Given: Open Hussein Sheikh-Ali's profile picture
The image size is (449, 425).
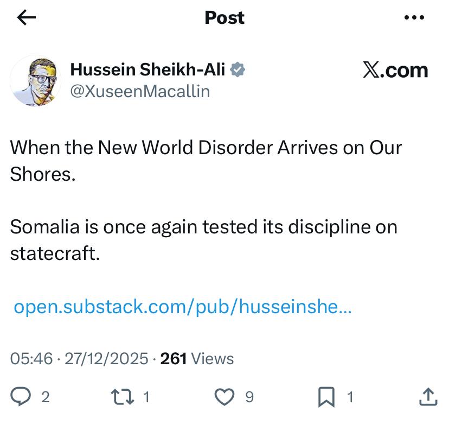Looking at the screenshot, I should coord(36,80).
